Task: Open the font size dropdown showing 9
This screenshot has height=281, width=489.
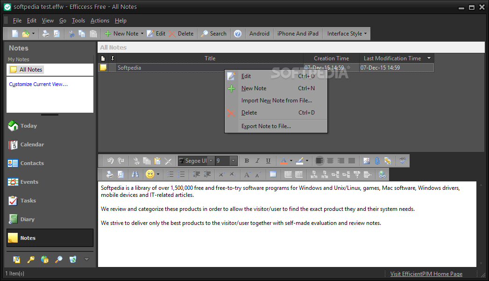Action: click(233, 161)
